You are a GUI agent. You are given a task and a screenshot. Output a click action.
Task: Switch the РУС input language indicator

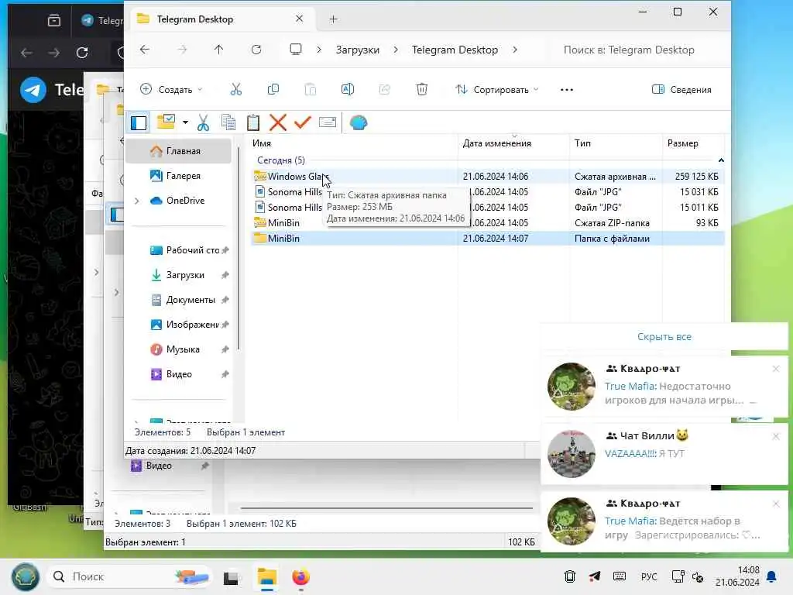coord(649,576)
